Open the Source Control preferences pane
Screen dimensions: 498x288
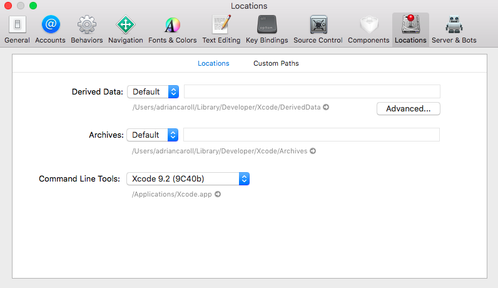click(x=318, y=29)
